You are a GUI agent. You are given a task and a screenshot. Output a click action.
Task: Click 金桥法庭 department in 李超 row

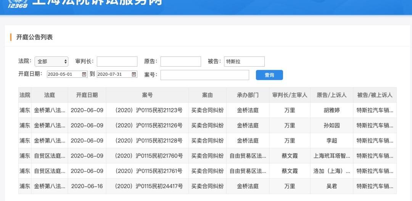248,141
